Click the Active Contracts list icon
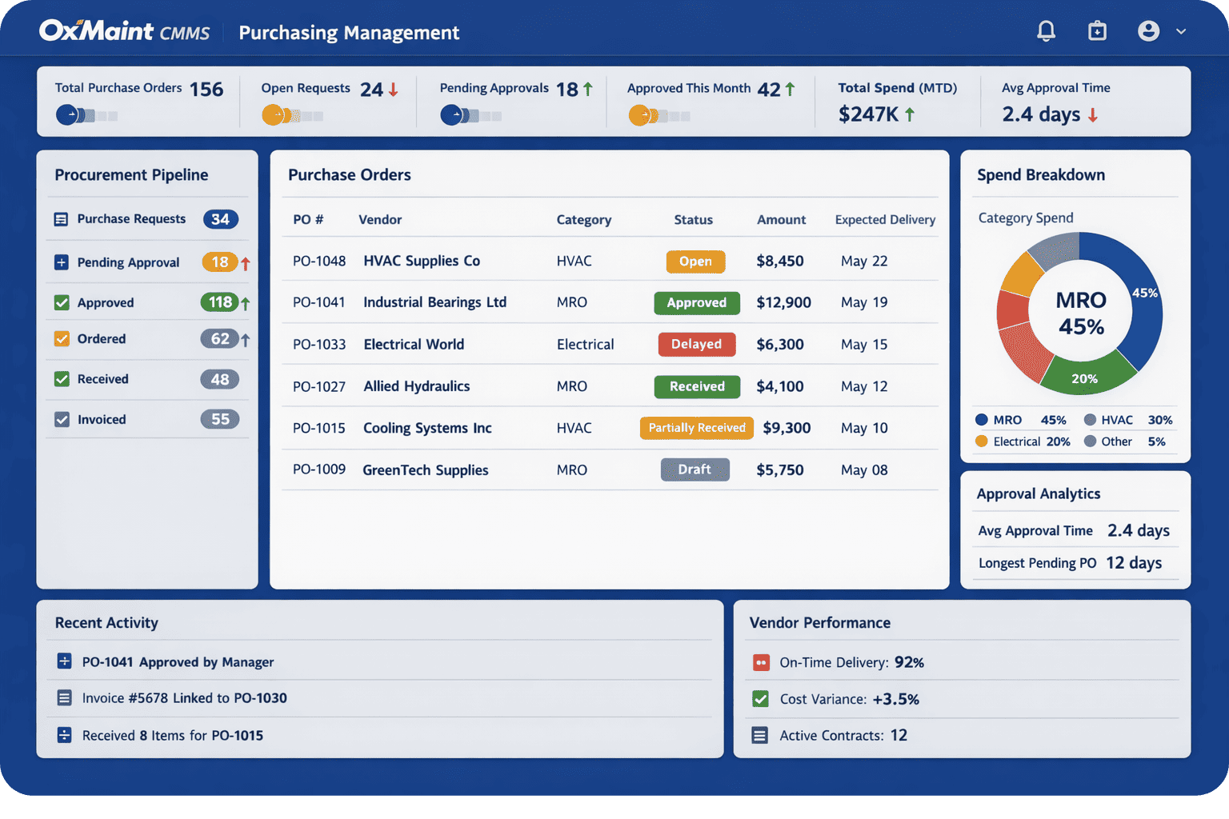 pyautogui.click(x=760, y=735)
